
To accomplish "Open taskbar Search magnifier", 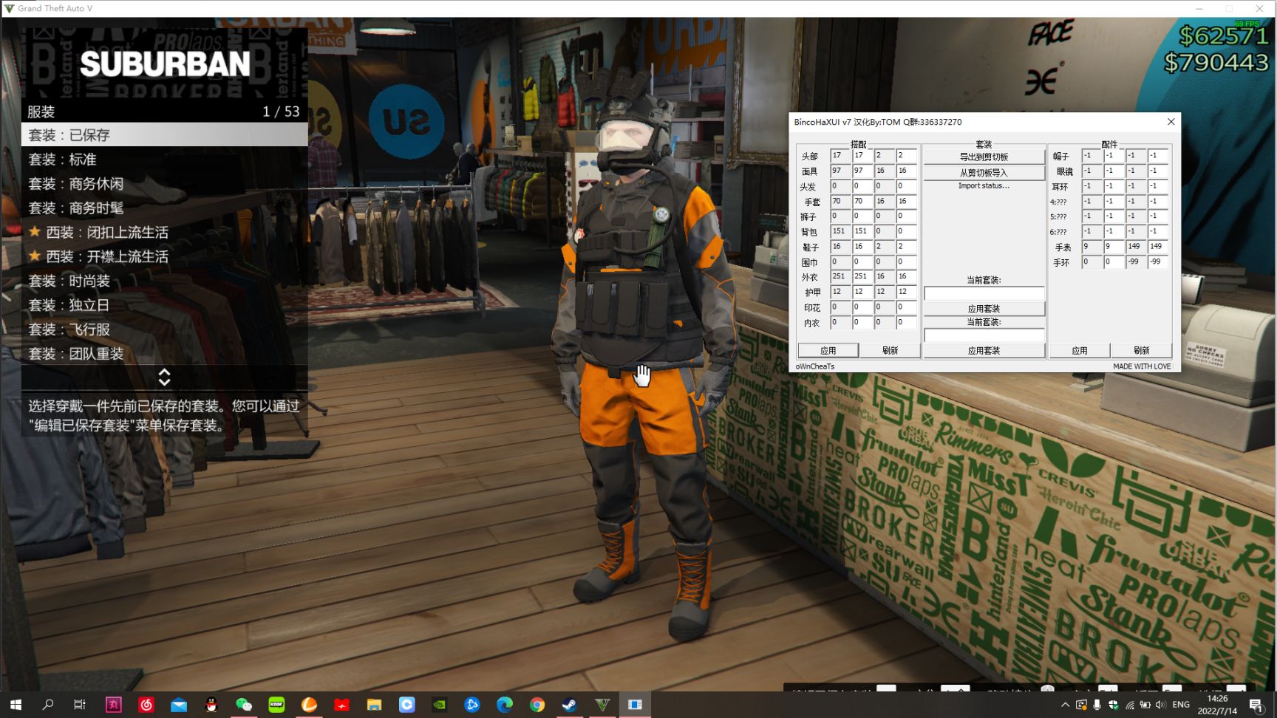I will [48, 705].
